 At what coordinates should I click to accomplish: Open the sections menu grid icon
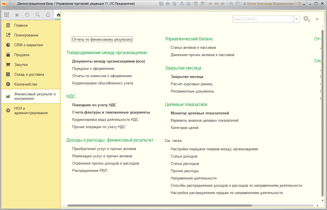click(7, 15)
